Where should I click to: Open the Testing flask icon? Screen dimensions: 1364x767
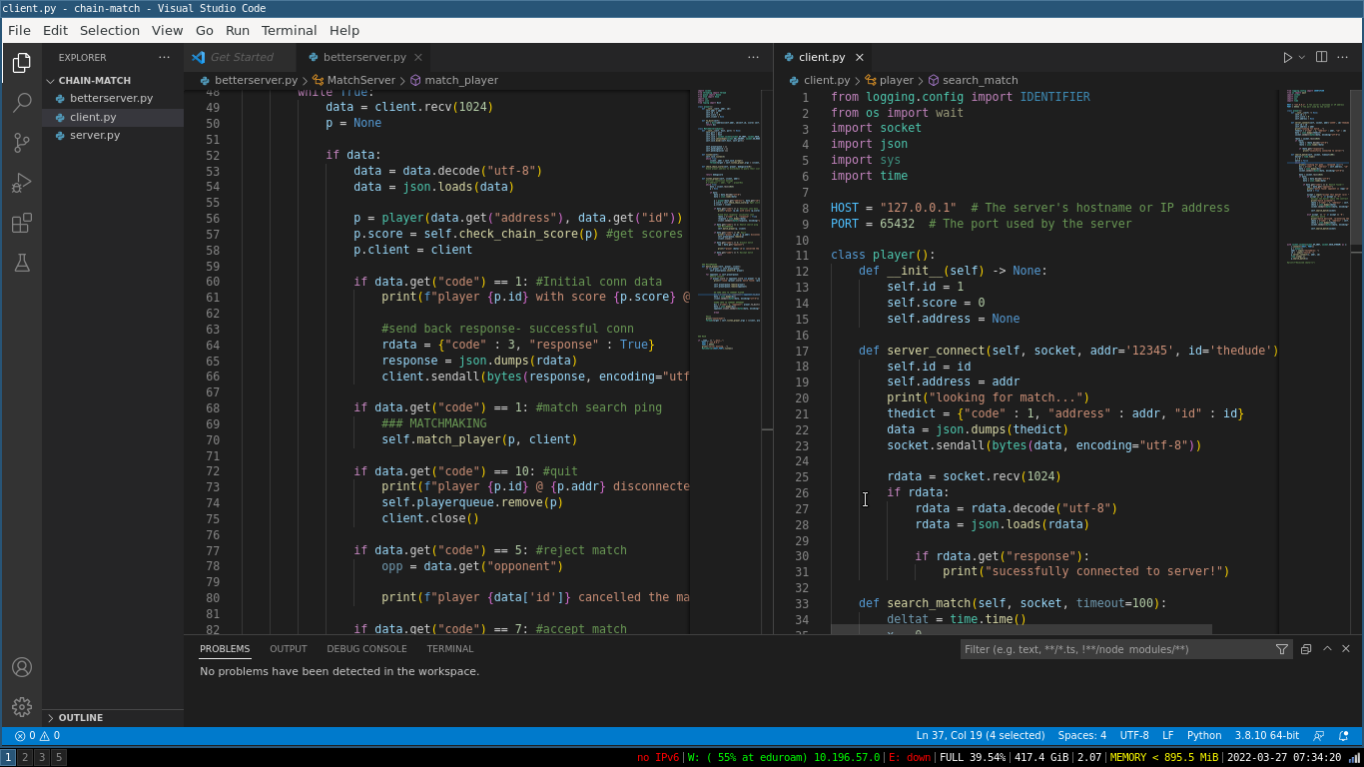point(21,263)
